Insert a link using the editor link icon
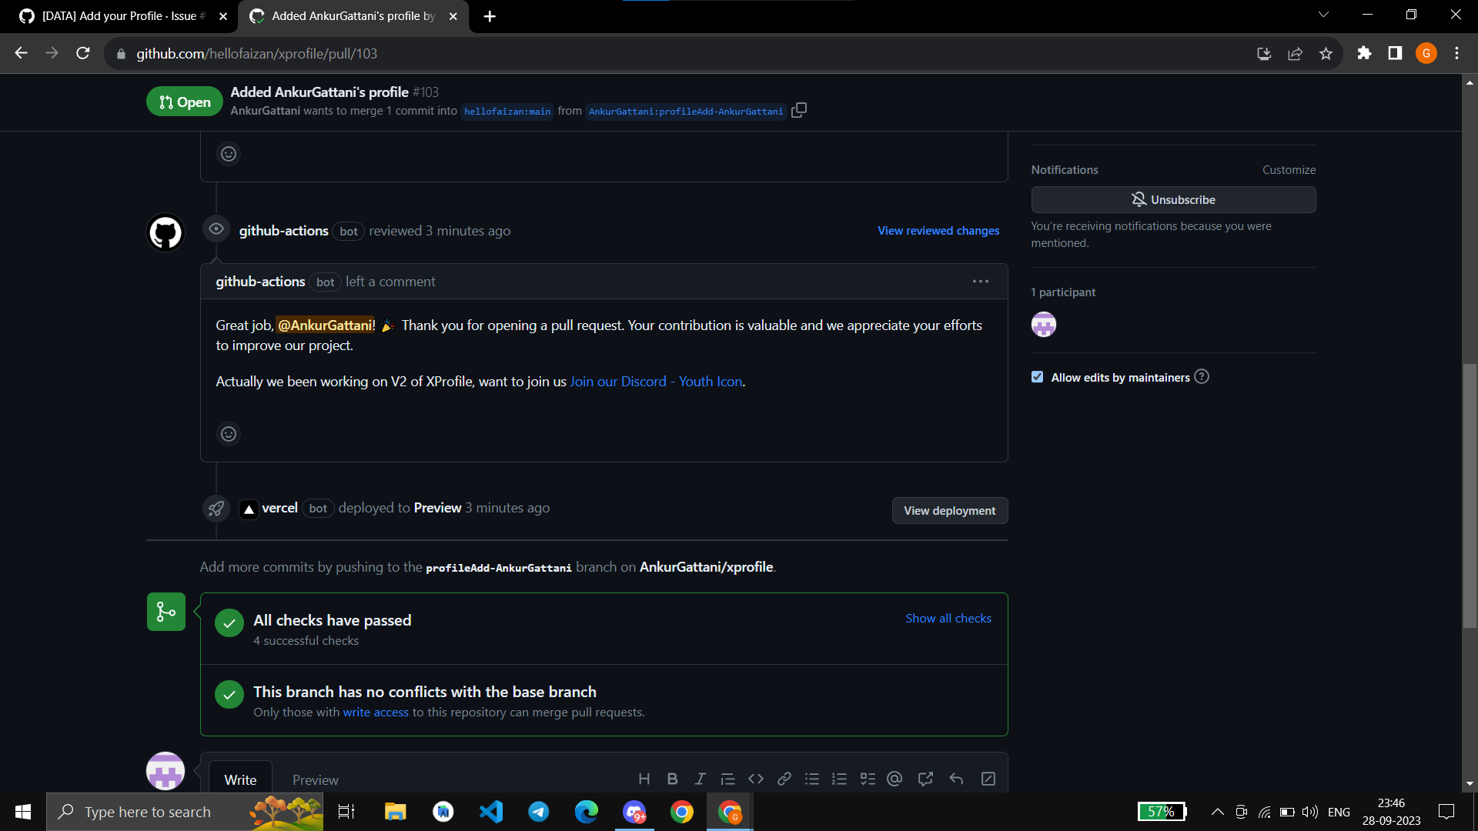The width and height of the screenshot is (1478, 831). coord(784,779)
